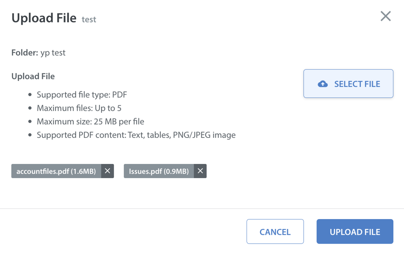Click the bold Upload File section heading
This screenshot has width=404, height=253.
click(33, 76)
